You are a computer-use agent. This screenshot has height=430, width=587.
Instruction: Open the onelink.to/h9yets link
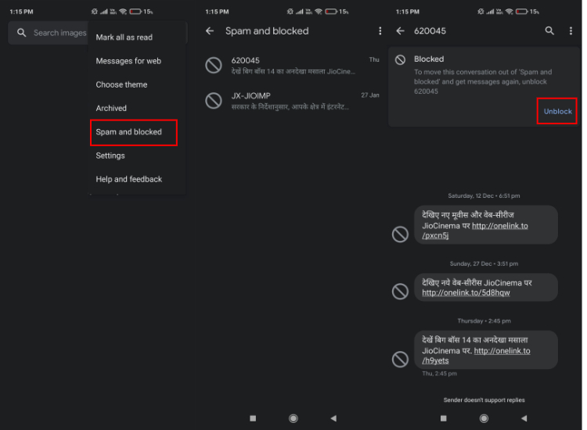(476, 356)
